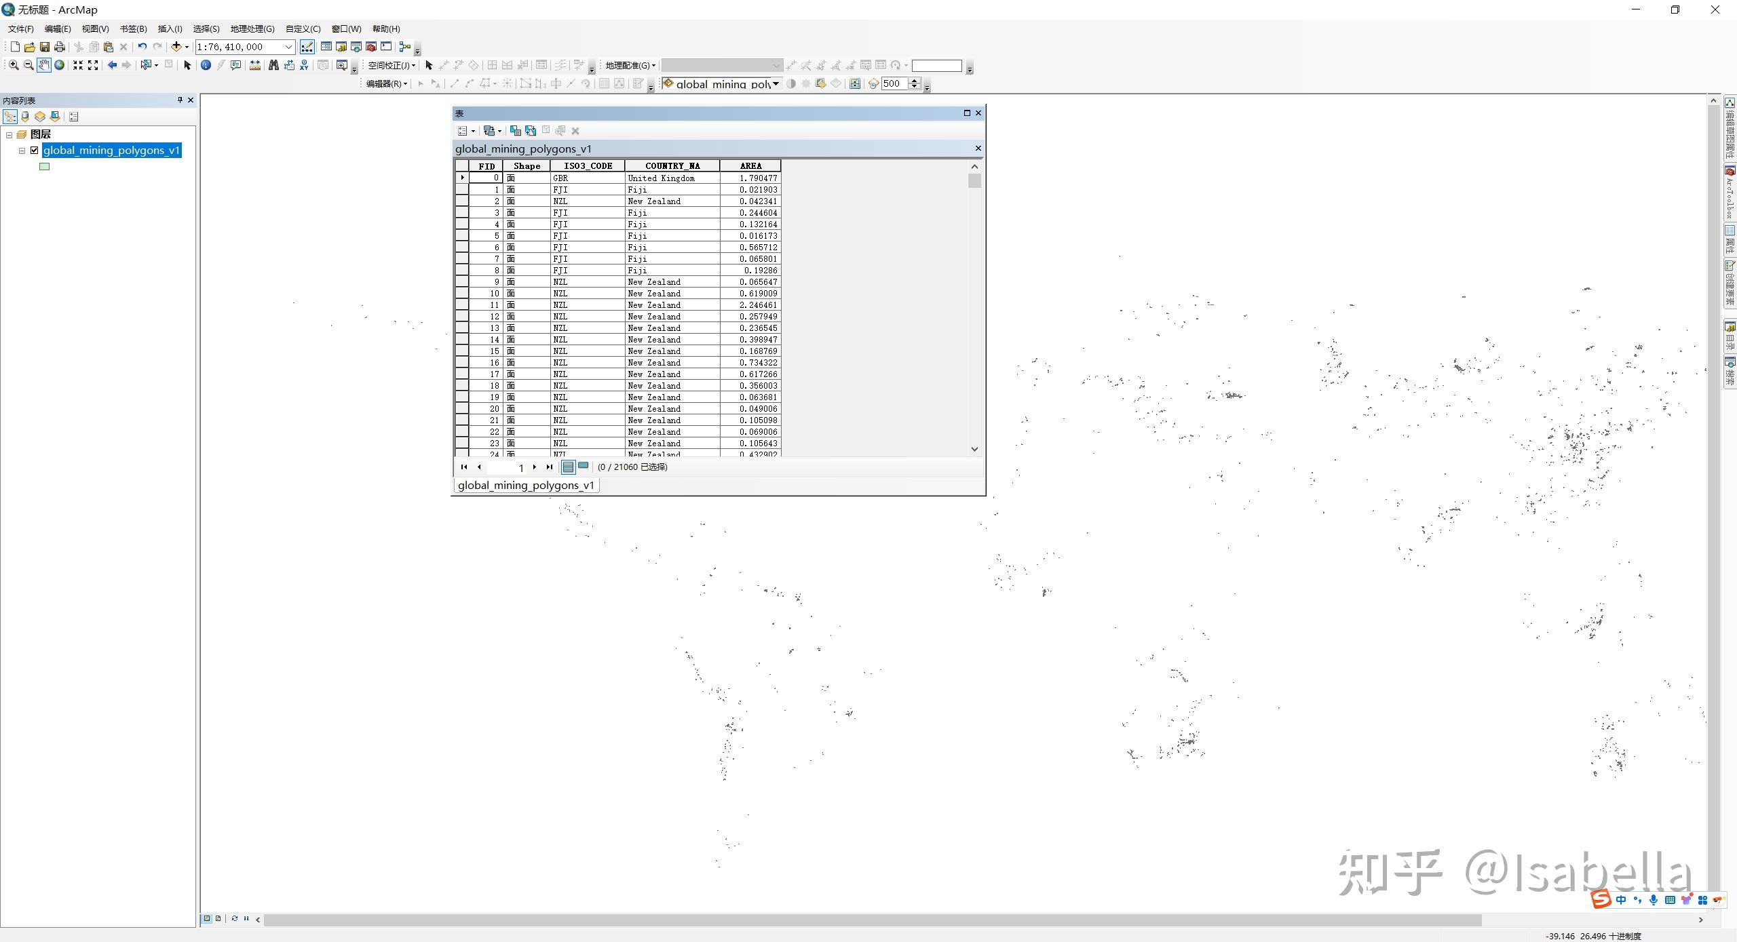
Task: Click the Go To XY tool
Action: [304, 65]
